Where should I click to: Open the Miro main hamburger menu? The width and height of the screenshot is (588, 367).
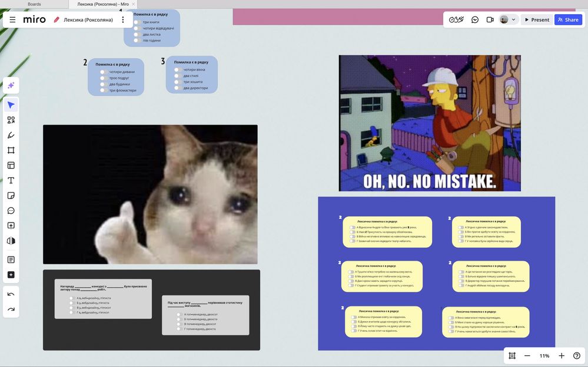(12, 19)
